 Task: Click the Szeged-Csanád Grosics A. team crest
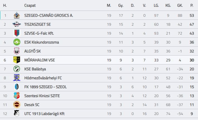point(17,15)
